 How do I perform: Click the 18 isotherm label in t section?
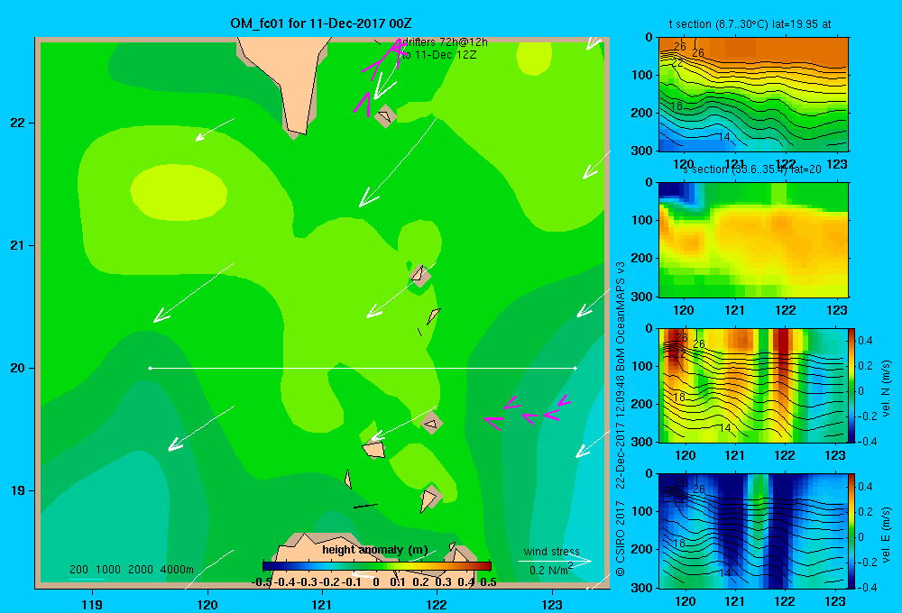[x=676, y=105]
